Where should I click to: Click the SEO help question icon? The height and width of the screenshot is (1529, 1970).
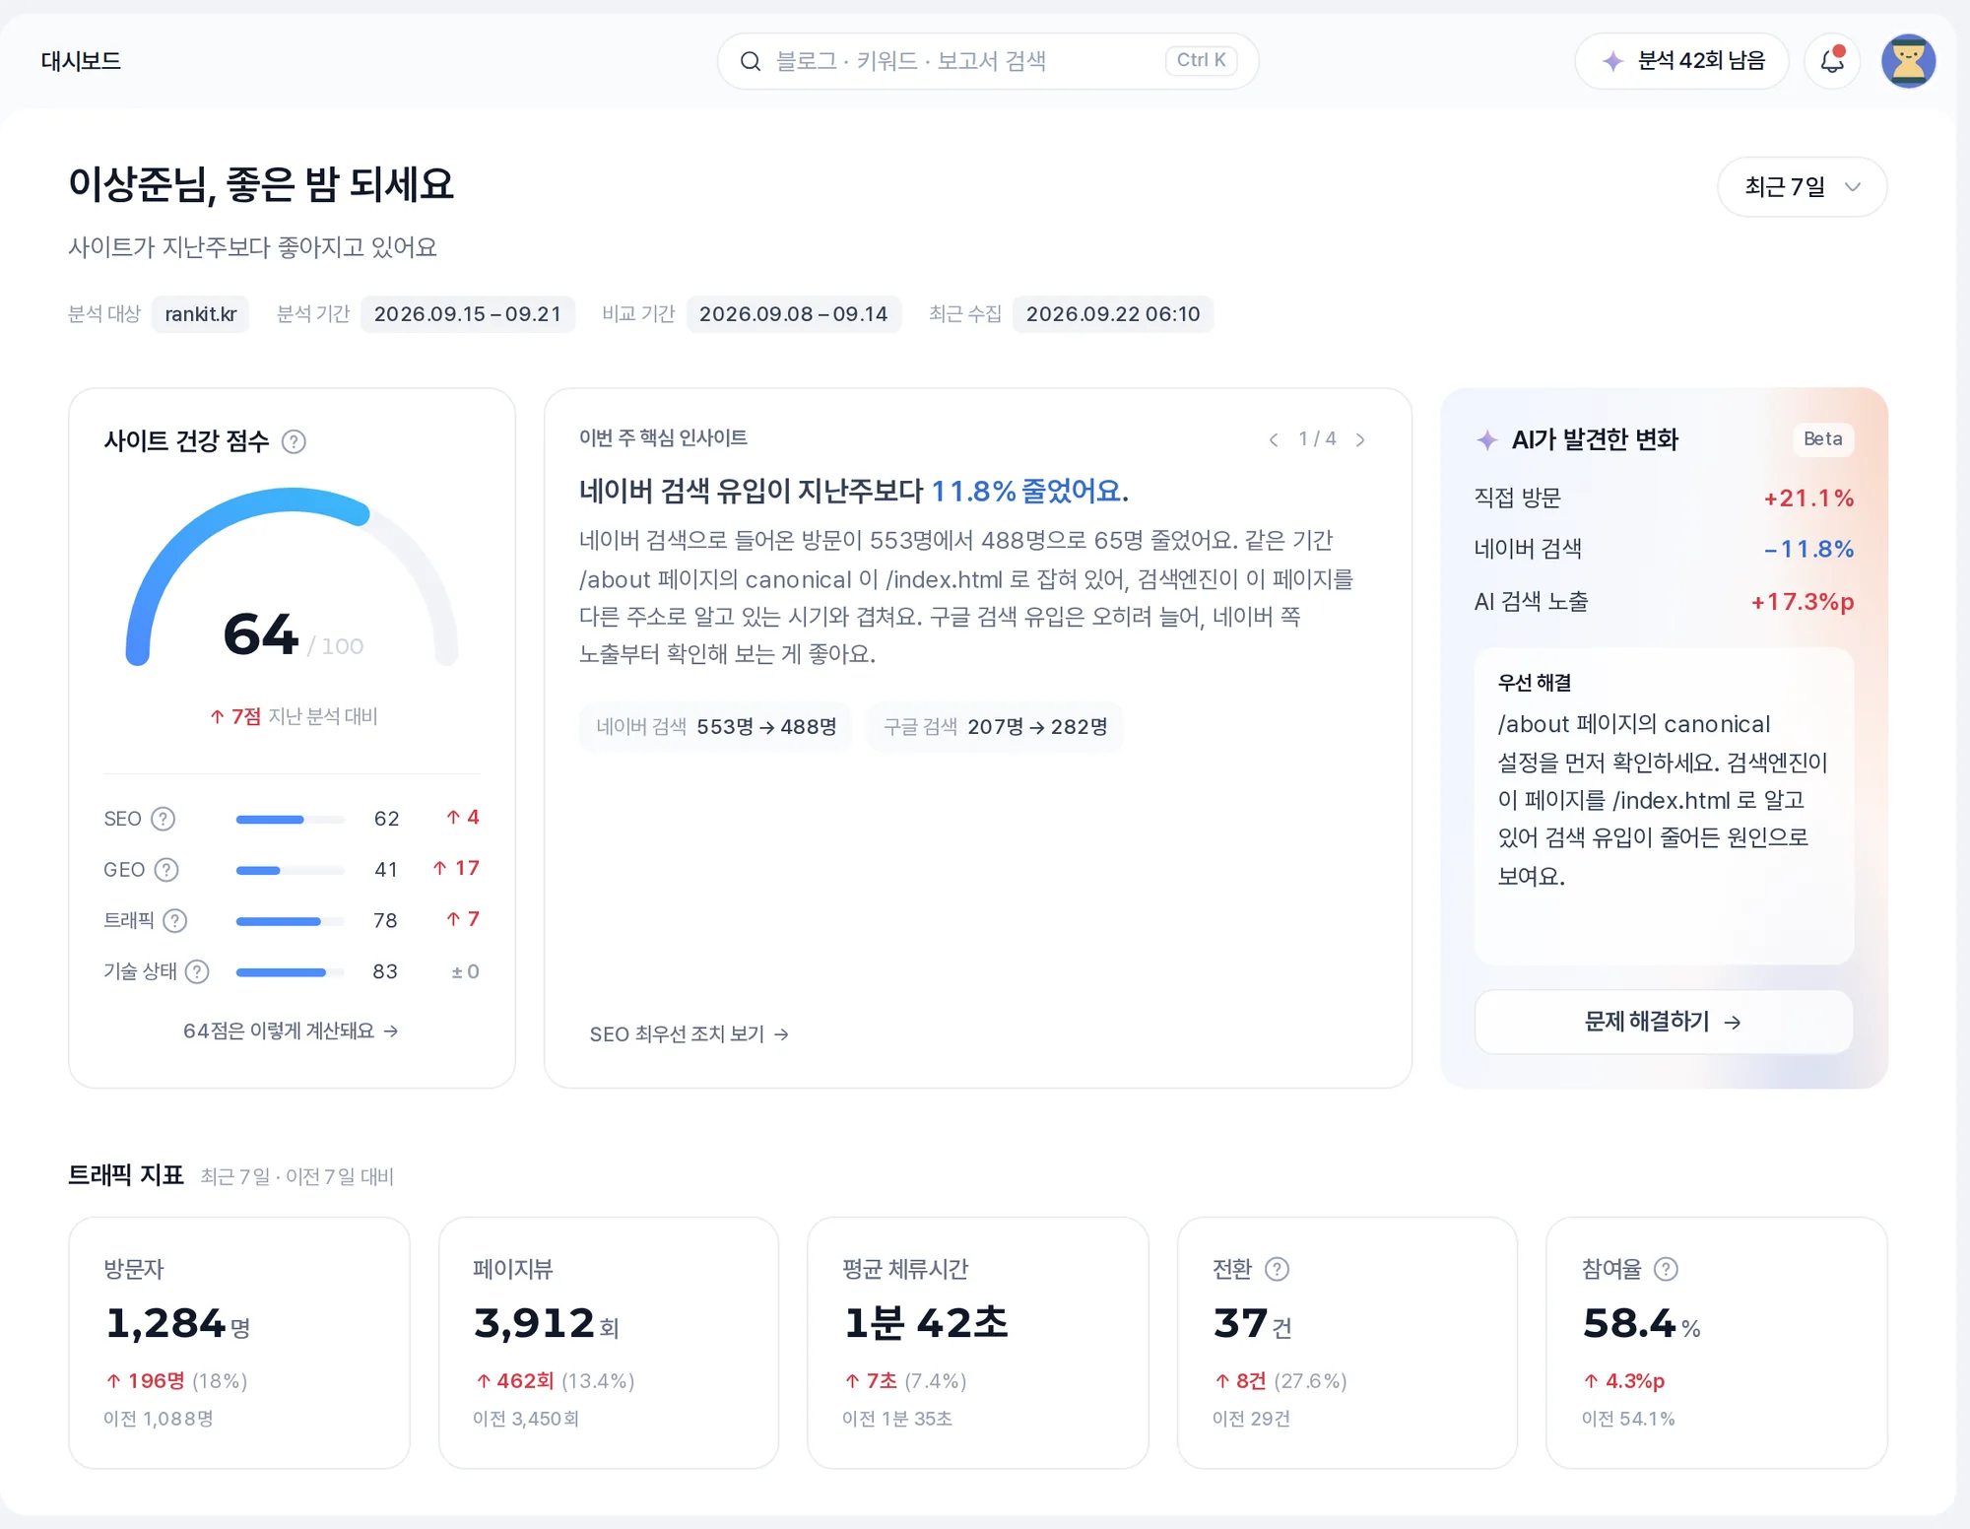tap(164, 819)
